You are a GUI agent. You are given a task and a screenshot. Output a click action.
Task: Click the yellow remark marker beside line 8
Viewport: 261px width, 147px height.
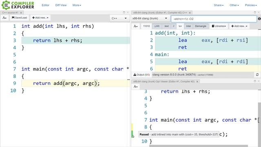pos(132,127)
